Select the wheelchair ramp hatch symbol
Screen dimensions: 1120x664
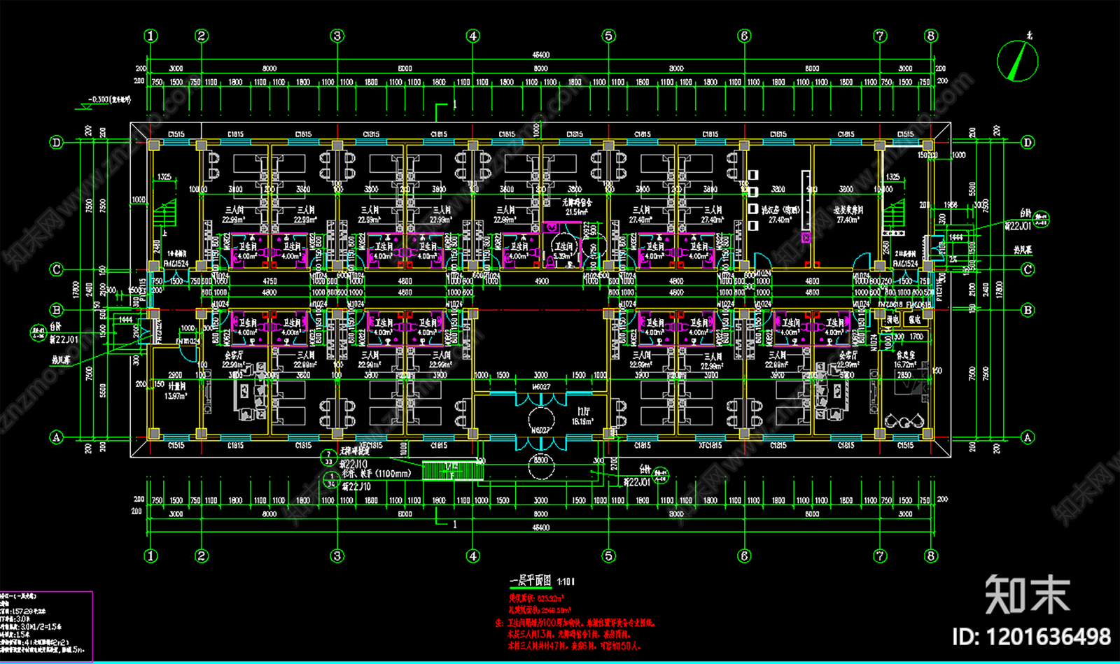(452, 471)
